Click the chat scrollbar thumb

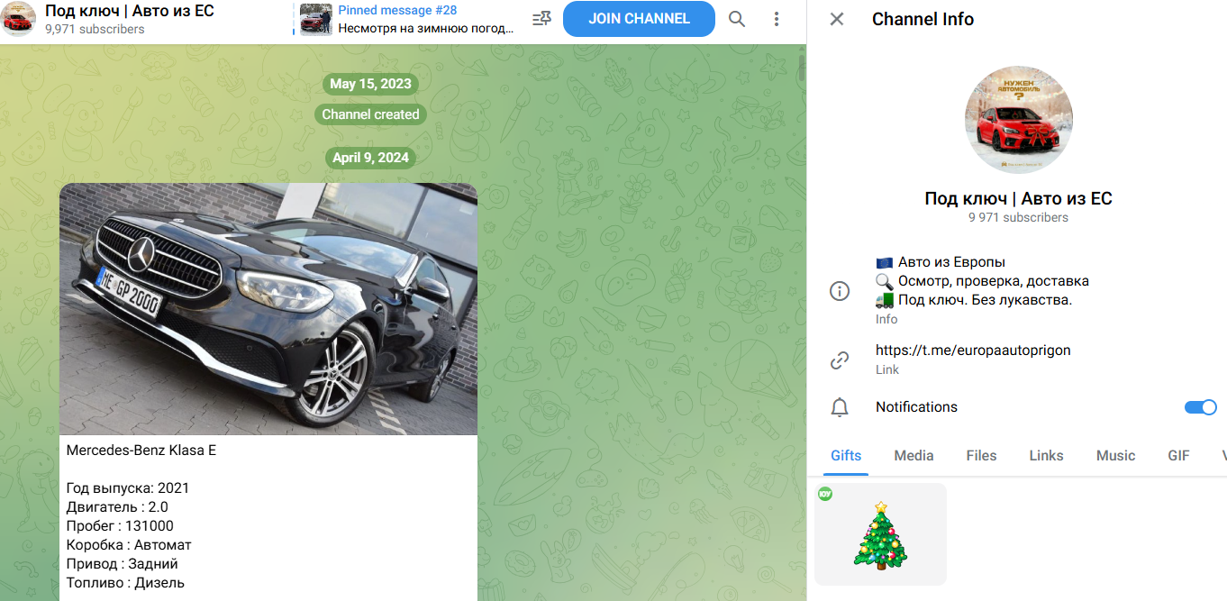point(802,68)
